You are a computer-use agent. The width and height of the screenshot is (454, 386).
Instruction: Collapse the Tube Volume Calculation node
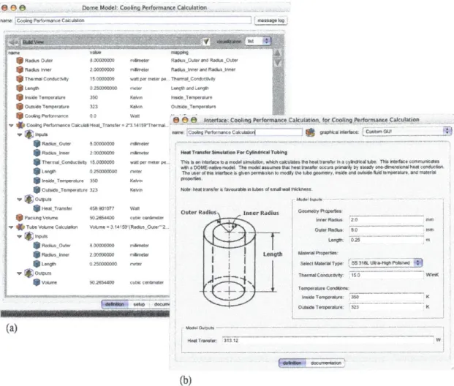[x=11, y=227]
